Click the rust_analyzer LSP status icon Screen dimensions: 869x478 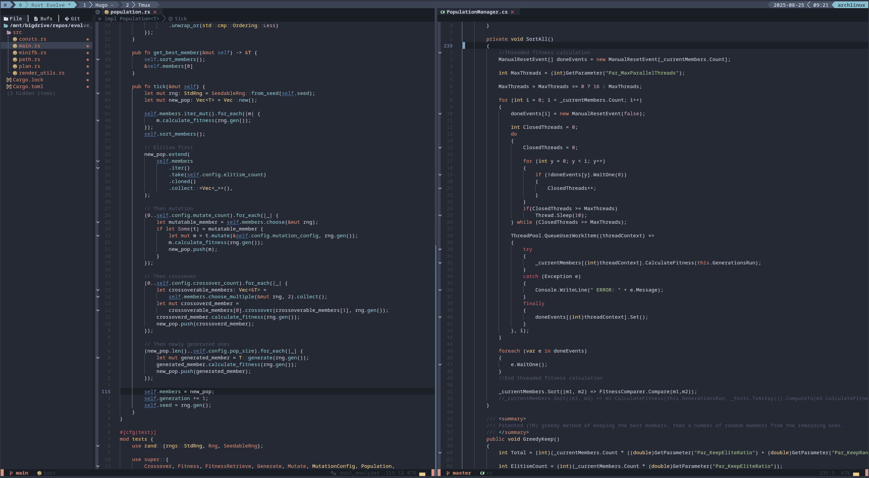(x=333, y=473)
